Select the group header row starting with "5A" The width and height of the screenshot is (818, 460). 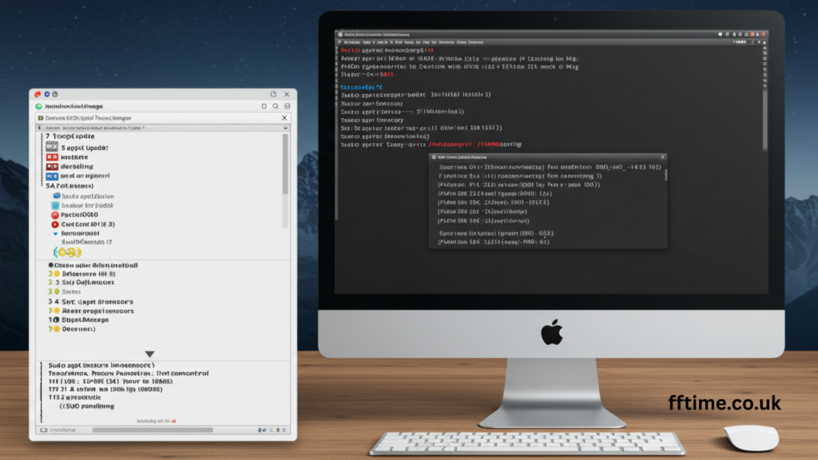pyautogui.click(x=69, y=185)
